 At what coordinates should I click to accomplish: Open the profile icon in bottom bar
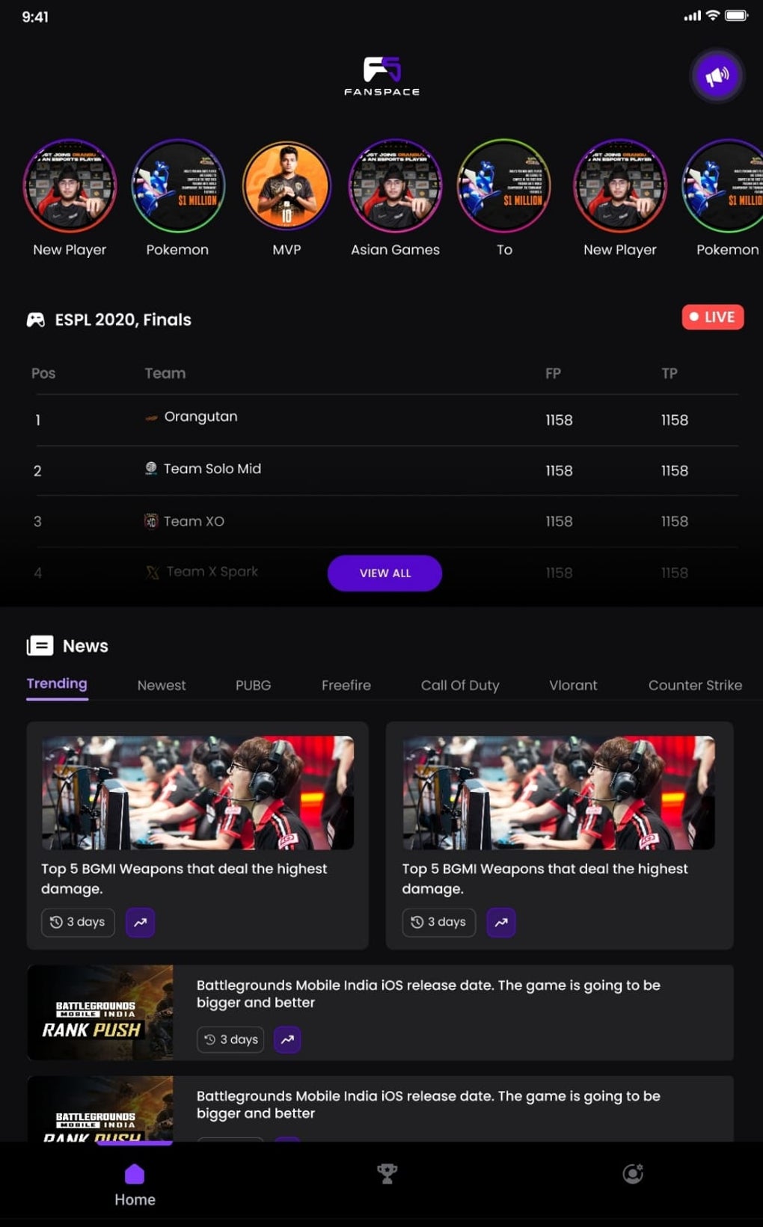click(633, 1173)
